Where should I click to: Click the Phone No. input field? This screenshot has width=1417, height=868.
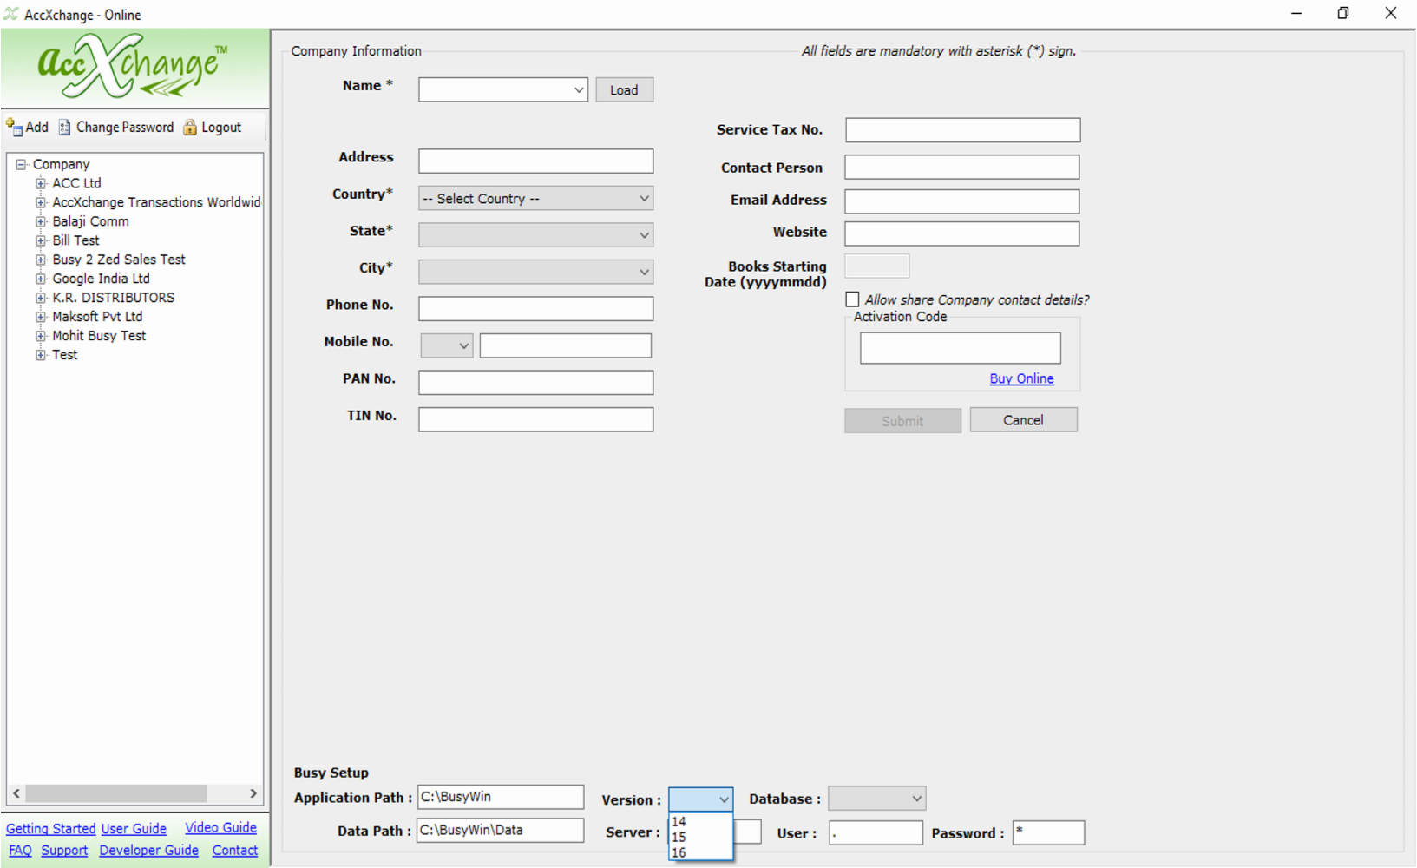[535, 309]
